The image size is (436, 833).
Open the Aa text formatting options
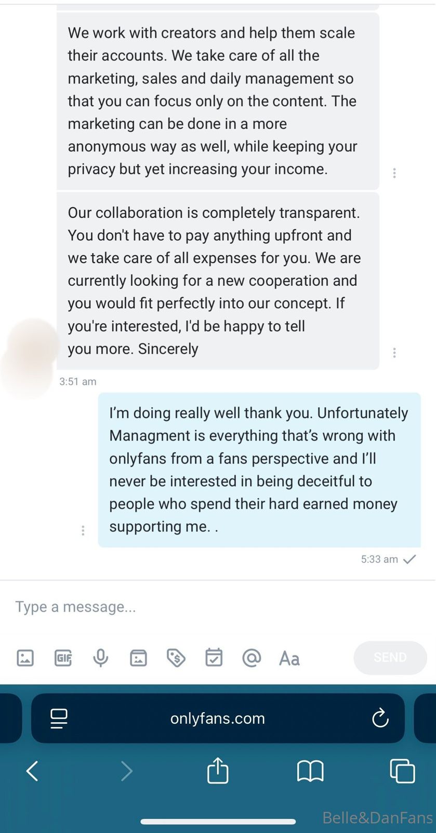click(x=289, y=659)
